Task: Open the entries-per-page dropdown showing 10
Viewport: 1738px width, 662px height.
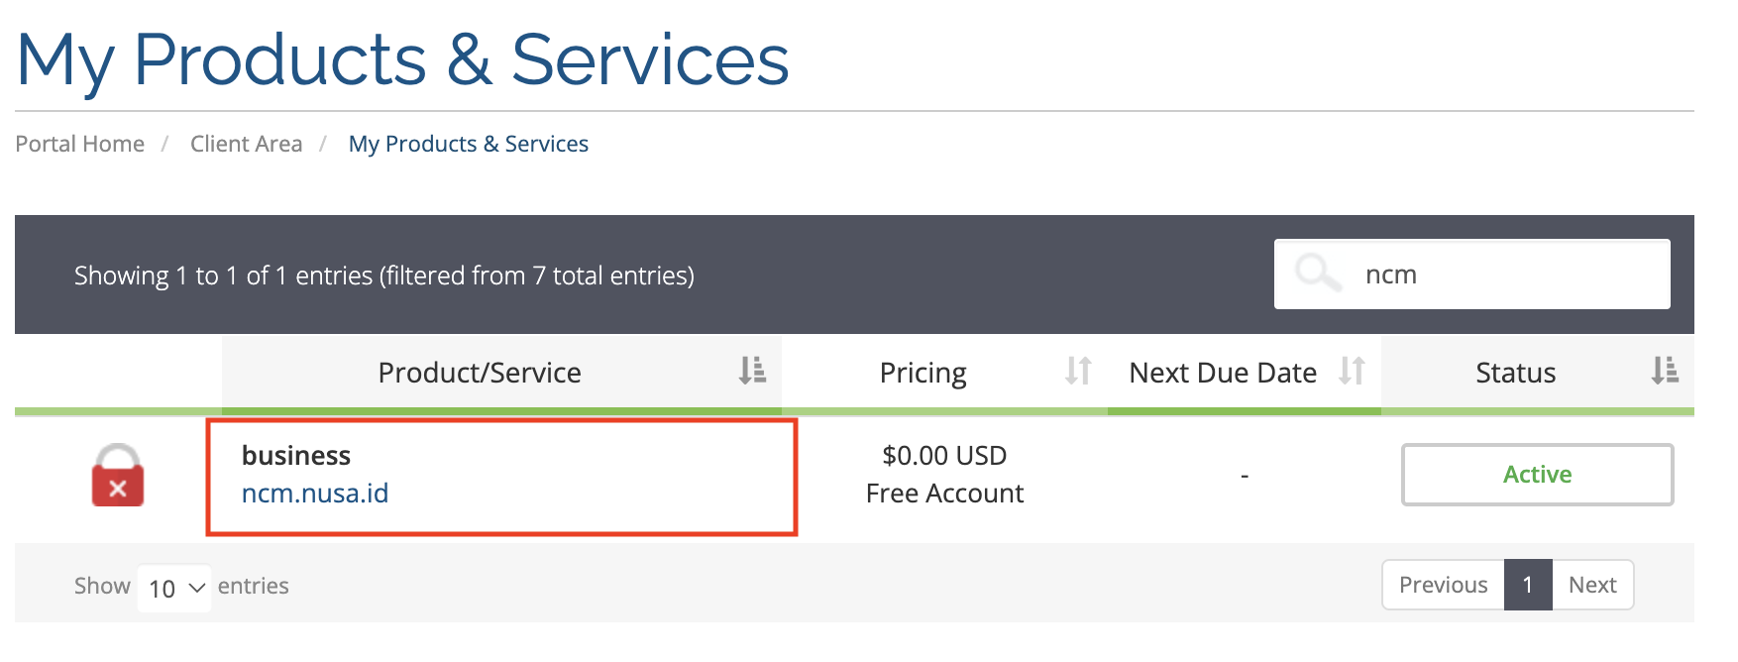Action: (174, 588)
